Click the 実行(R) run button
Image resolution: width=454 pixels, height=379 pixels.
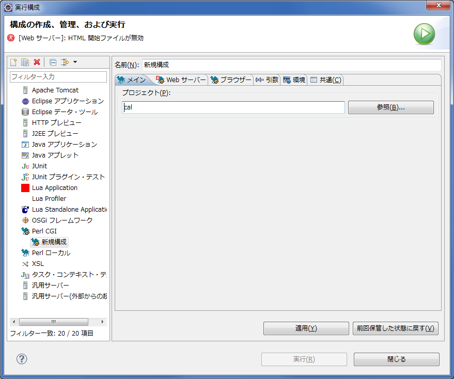(304, 359)
